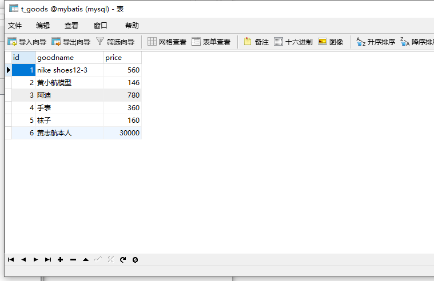
Task: Go to first record navigation icon
Action: click(11, 259)
